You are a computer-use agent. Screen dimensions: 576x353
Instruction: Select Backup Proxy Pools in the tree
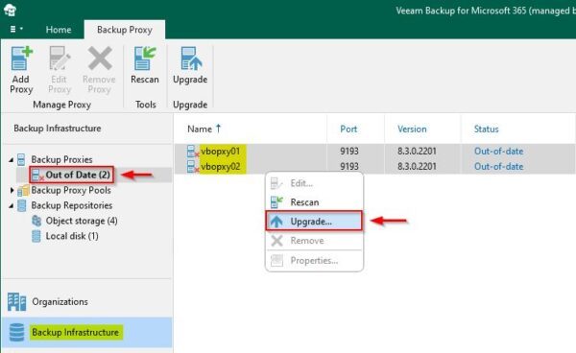click(x=71, y=190)
